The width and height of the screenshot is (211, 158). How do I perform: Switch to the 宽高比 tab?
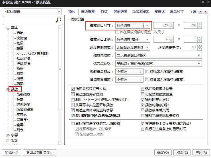coord(159,12)
